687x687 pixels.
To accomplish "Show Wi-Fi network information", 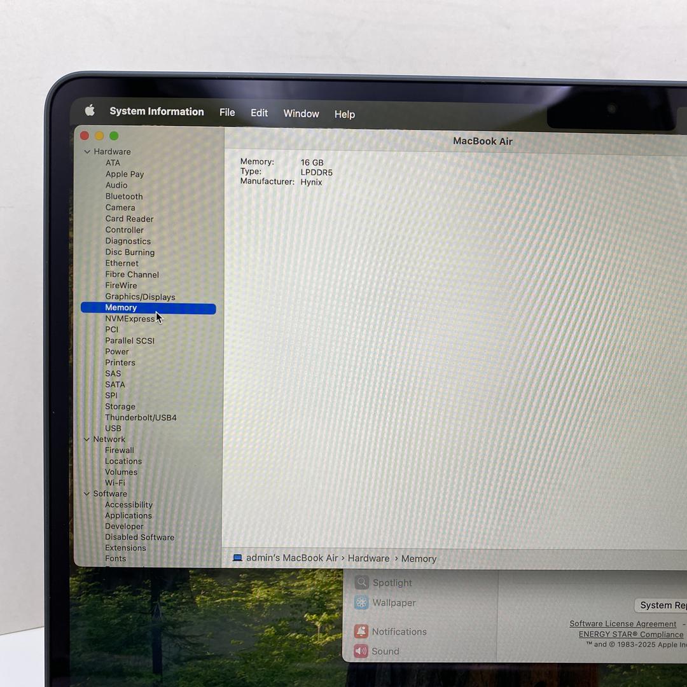I will (114, 483).
